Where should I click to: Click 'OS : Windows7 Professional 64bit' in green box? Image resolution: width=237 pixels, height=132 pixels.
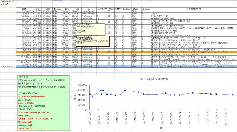pos(31,97)
